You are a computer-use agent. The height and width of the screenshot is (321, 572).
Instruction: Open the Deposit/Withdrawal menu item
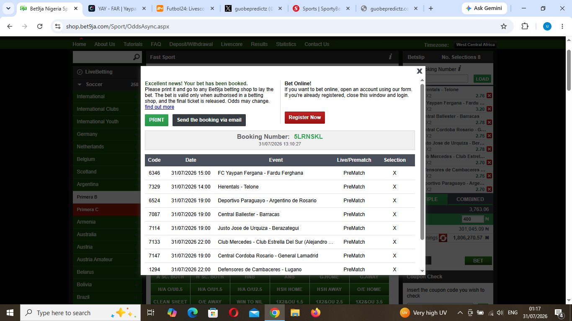click(191, 44)
